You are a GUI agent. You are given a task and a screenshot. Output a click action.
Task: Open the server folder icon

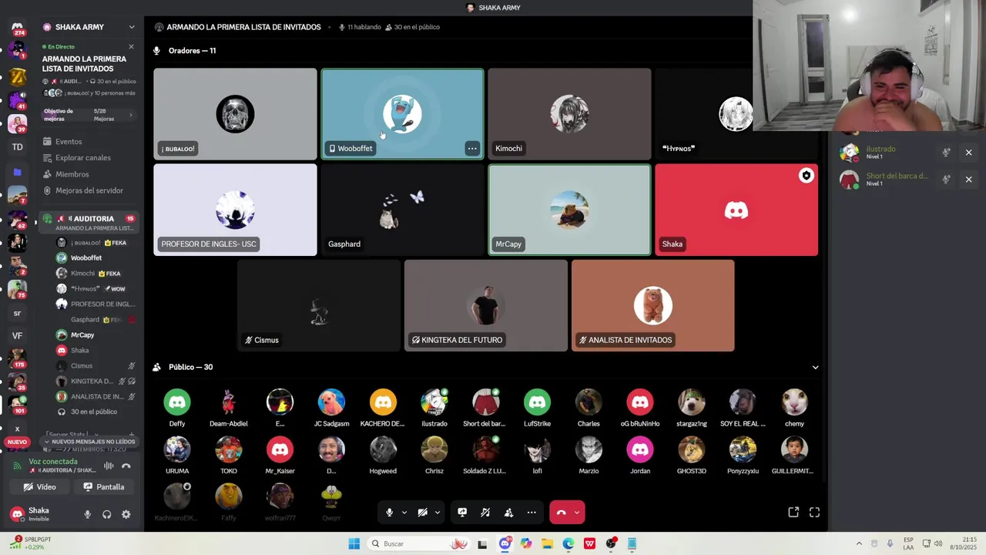point(17,172)
